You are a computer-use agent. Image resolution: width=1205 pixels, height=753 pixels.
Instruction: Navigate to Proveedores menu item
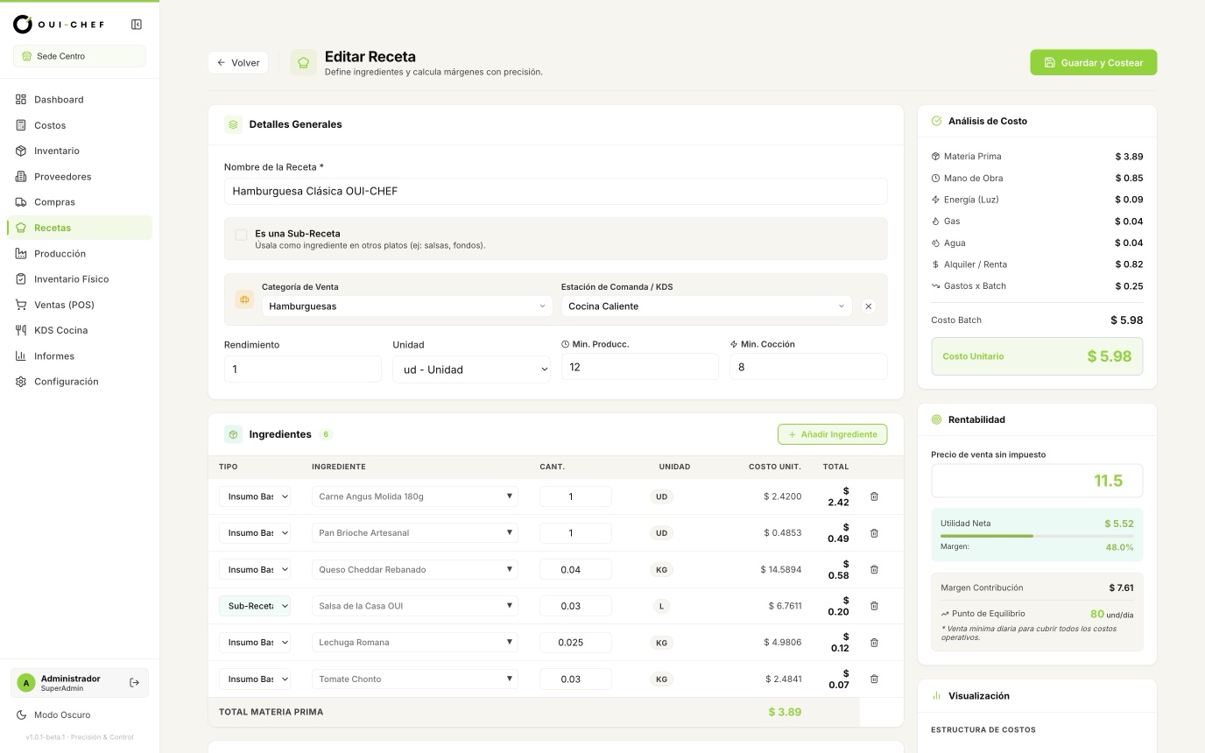(62, 176)
